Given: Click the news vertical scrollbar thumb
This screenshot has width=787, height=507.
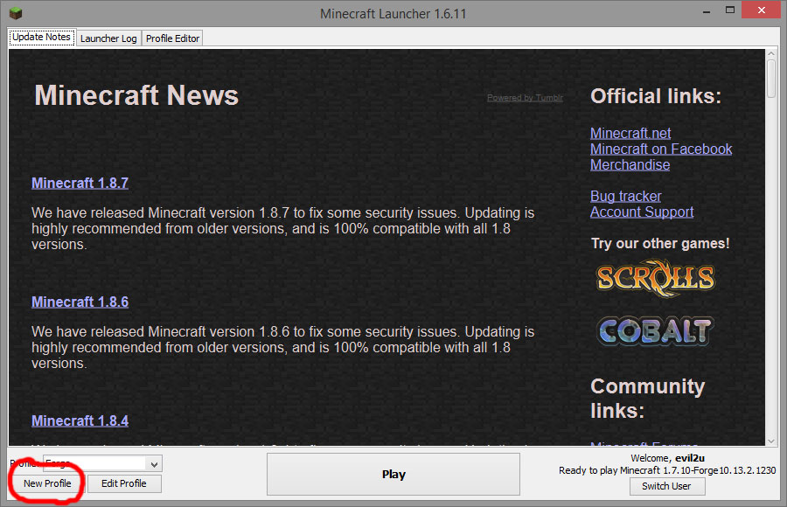Looking at the screenshot, I should pyautogui.click(x=771, y=79).
